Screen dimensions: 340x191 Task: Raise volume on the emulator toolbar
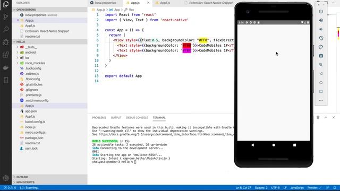(321, 20)
